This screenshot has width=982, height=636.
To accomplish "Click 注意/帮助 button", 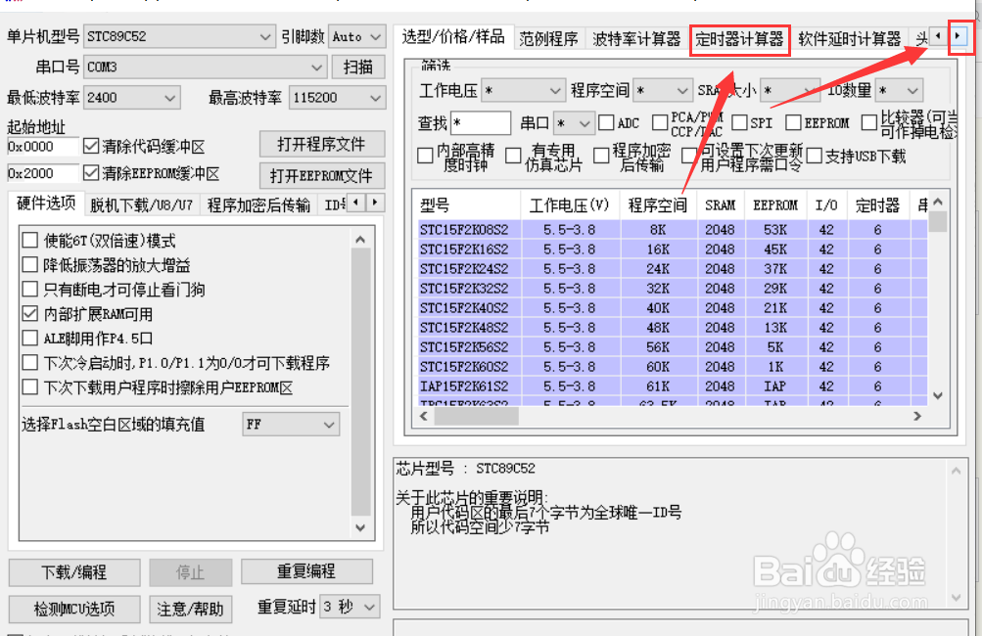I will (x=190, y=609).
